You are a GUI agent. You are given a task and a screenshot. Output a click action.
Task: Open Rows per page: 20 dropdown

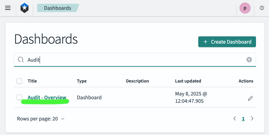41,119
